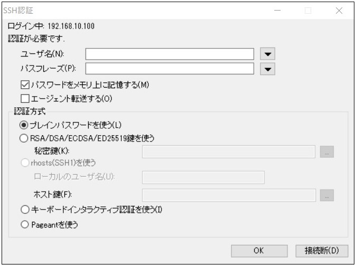Select RSA/DSA/ECDSA/ED25519鍵を使う radio button
The image size is (356, 265).
24,138
